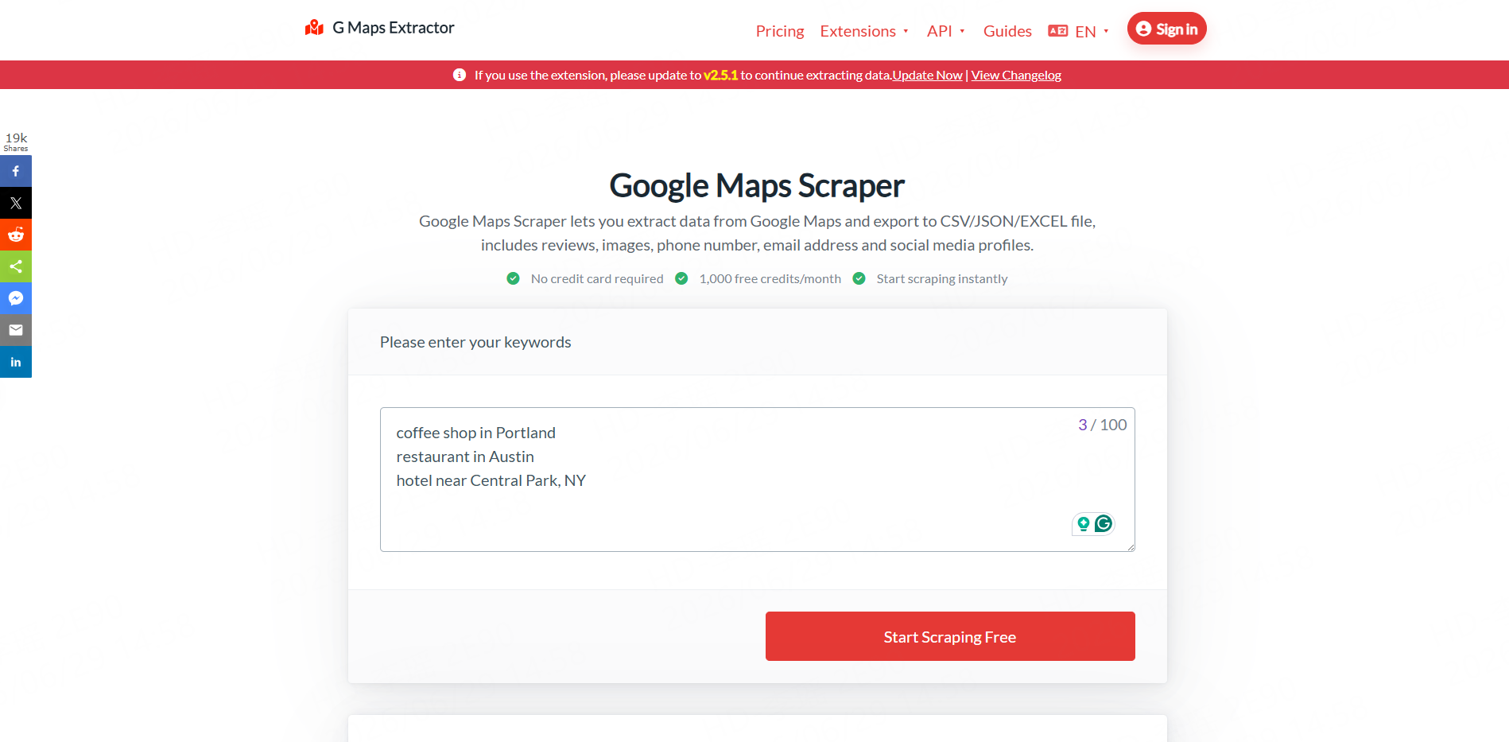Screen dimensions: 1509x742
Task: Open the green ShareThis sidebar icon
Action: 16,266
